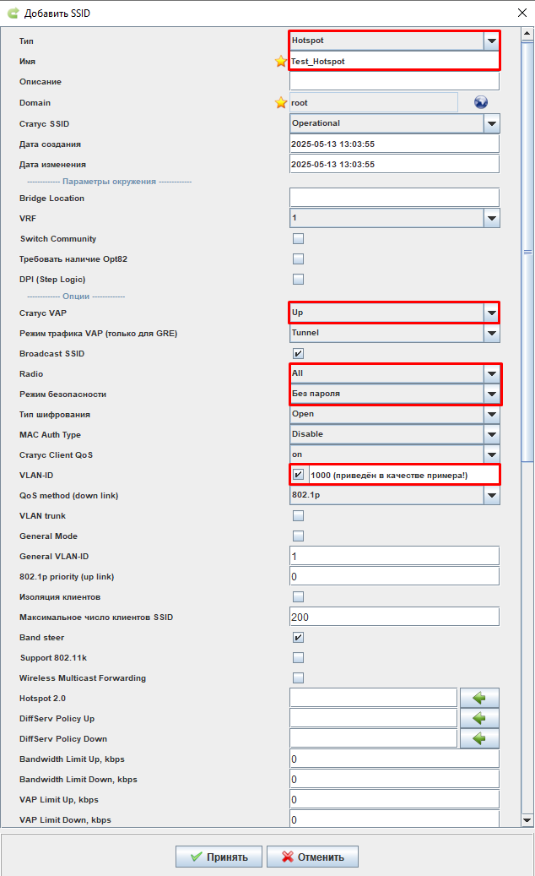Open the Тип dropdown showing Hotspot
This screenshot has height=876, width=535.
tap(491, 41)
